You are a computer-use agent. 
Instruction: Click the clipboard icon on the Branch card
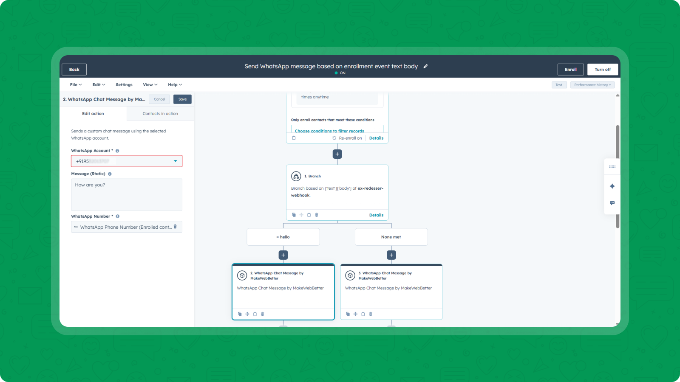(x=309, y=215)
